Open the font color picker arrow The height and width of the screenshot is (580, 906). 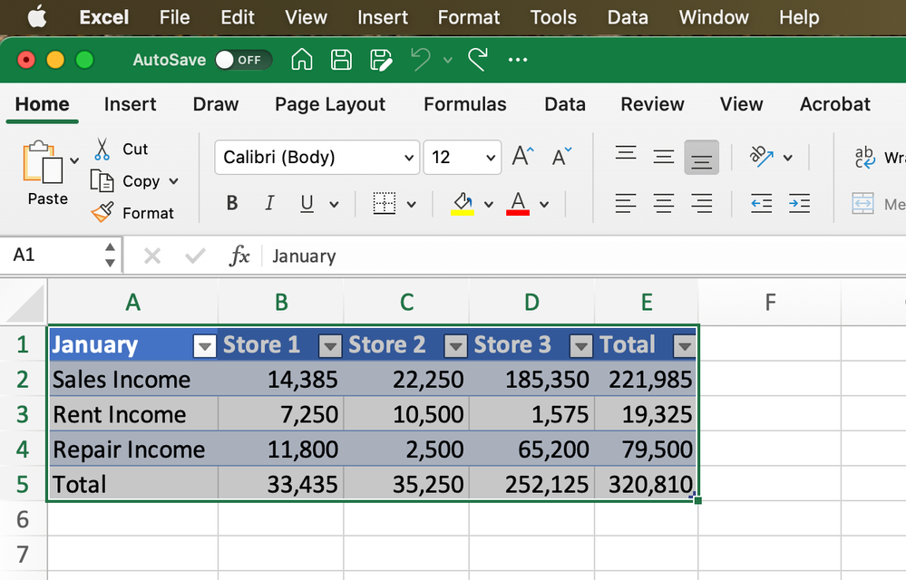click(544, 204)
